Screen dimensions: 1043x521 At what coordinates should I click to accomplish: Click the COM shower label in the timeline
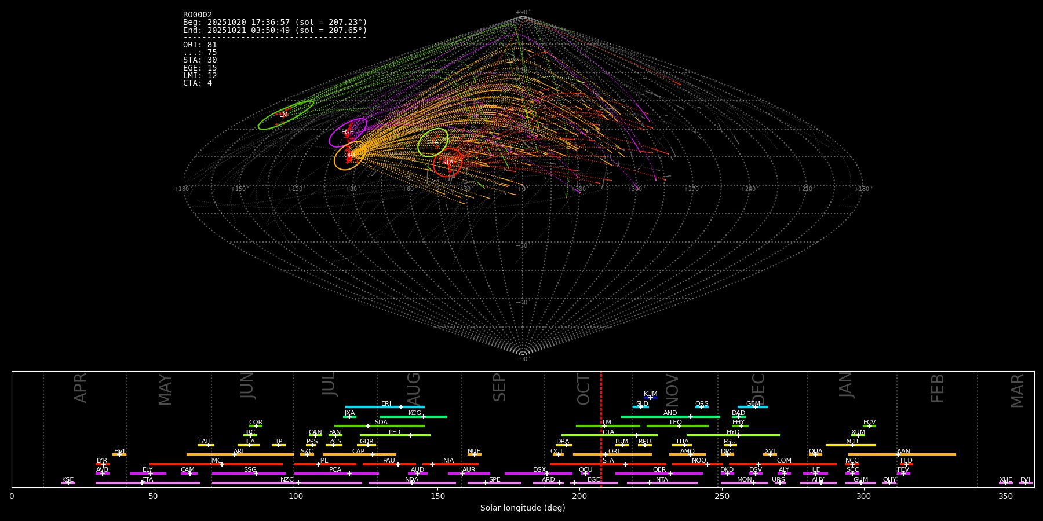point(785,461)
